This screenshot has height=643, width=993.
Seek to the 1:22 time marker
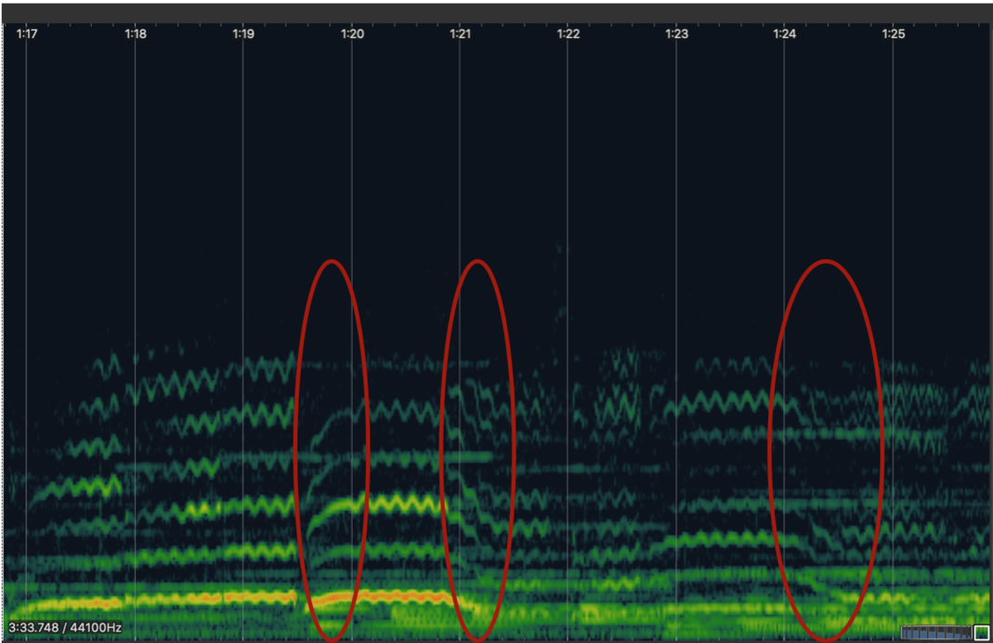(x=568, y=34)
